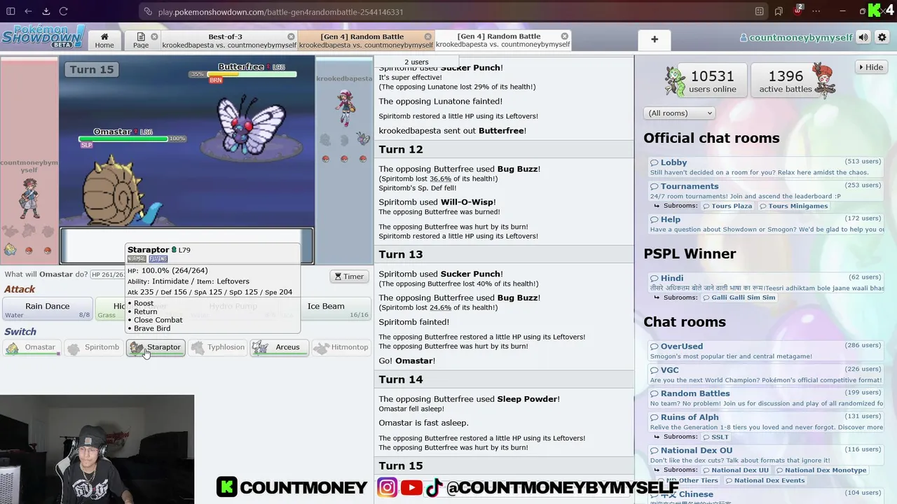
Task: Click the Omasar switch button
Action: click(x=32, y=347)
